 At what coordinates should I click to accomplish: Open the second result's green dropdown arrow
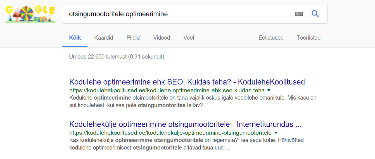coord(276,132)
